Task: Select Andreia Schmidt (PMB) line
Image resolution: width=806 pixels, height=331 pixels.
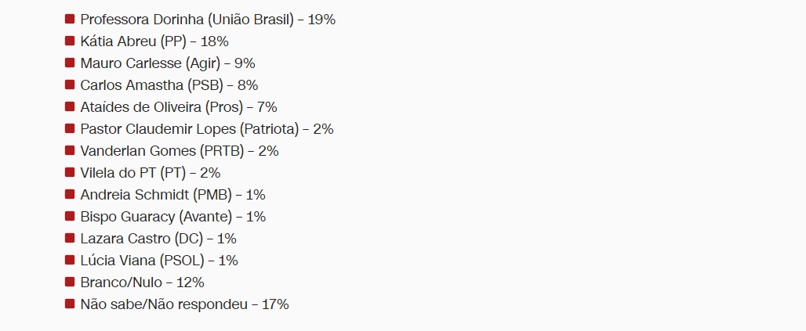Action: pos(172,195)
